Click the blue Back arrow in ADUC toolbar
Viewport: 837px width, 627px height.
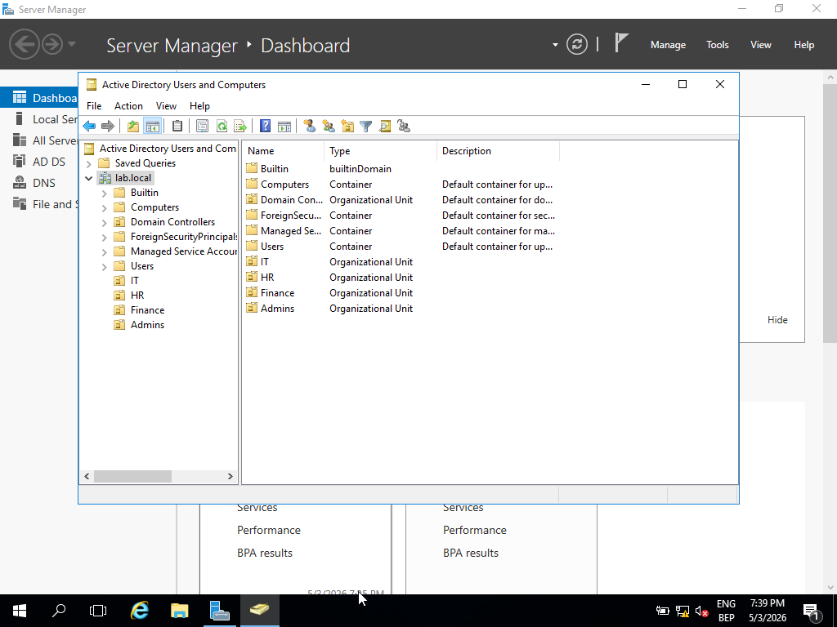[x=89, y=127]
